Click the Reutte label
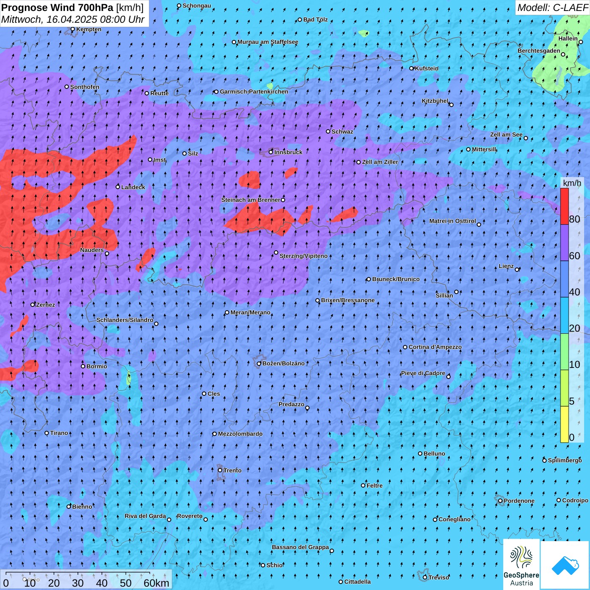Image resolution: width=590 pixels, height=590 pixels. pos(159,93)
